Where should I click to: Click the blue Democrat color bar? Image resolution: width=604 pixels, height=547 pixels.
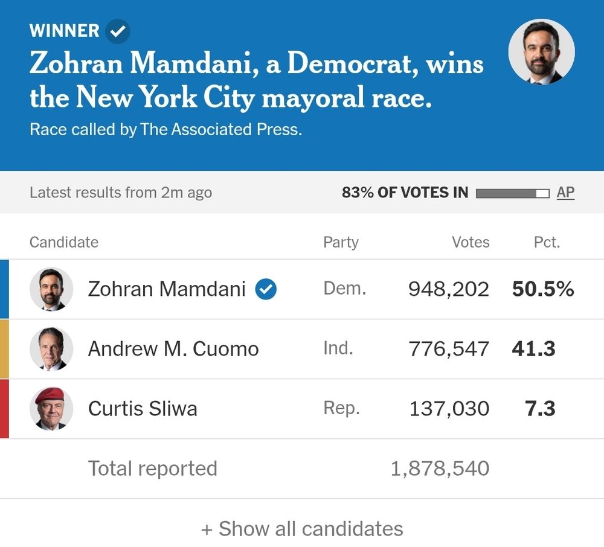point(4,289)
